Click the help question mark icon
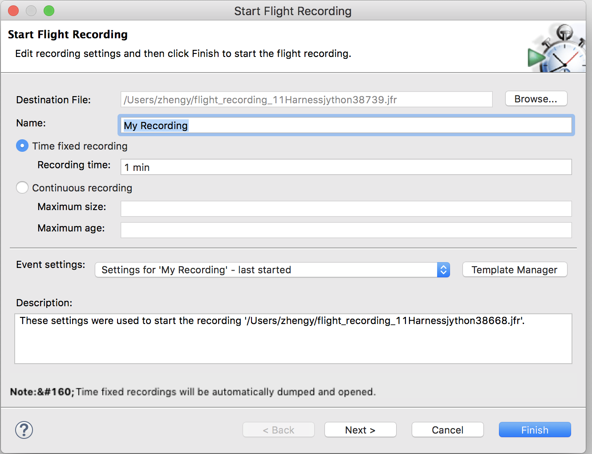592x454 pixels. coord(24,430)
